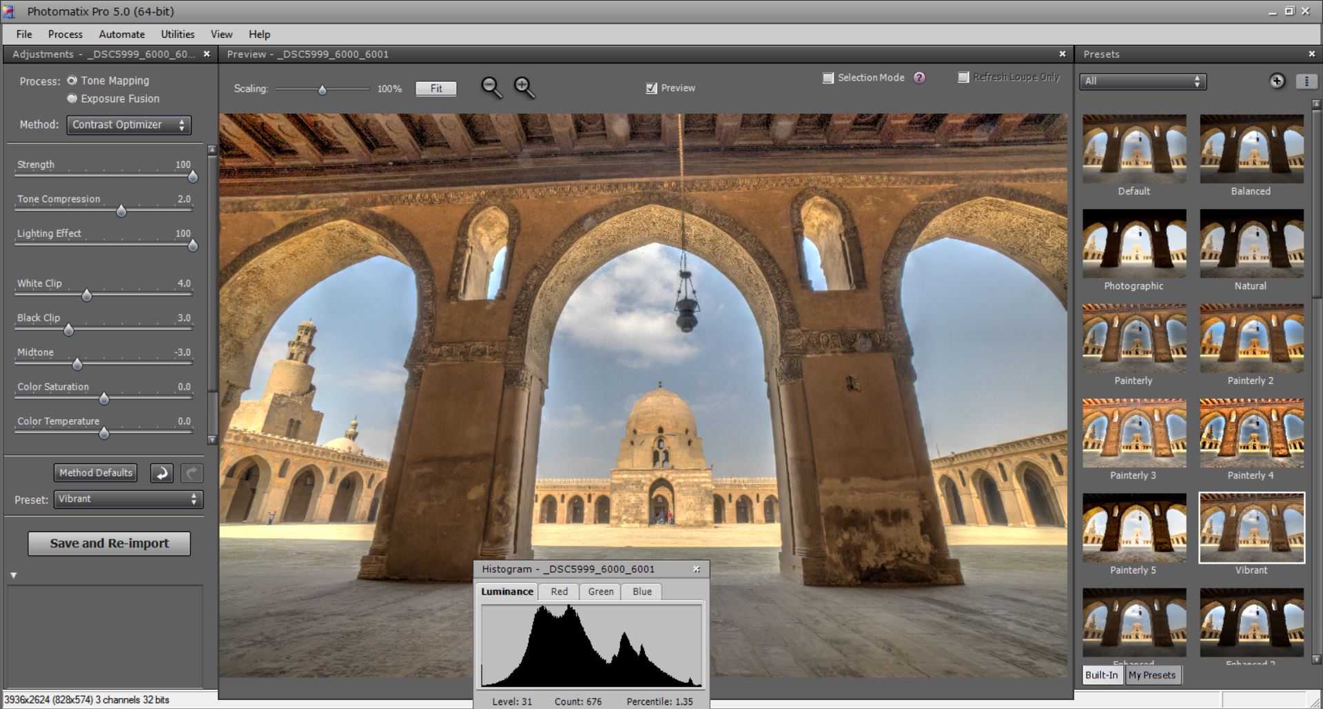
Task: Open the presets panel options icon
Action: tap(1306, 81)
